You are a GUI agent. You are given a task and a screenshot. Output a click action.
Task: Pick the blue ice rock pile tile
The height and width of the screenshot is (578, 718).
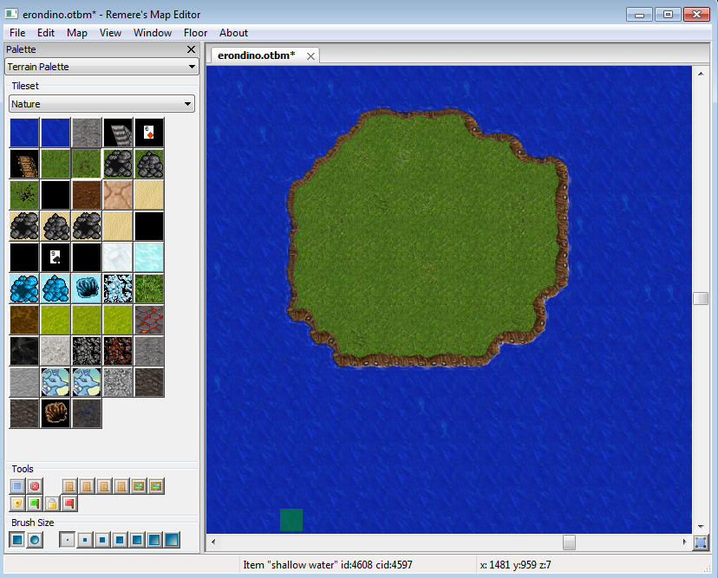pos(55,288)
